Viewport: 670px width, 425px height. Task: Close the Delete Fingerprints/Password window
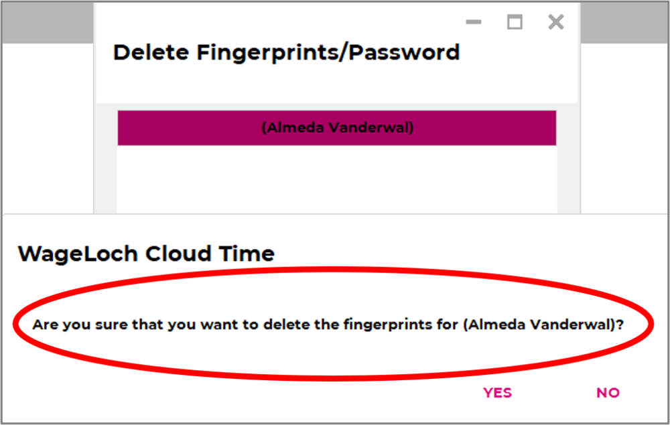[x=555, y=22]
